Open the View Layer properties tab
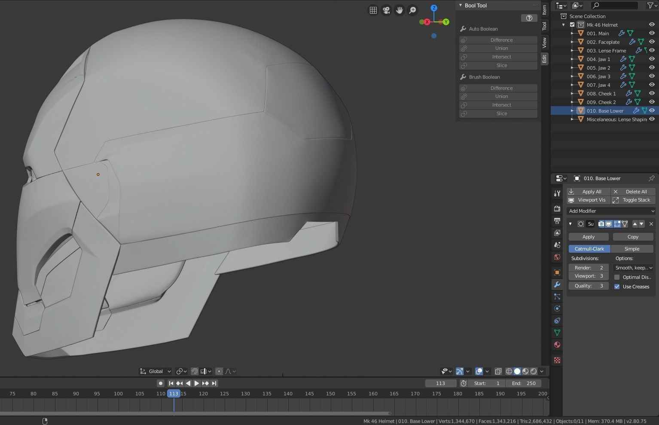Viewport: 659px width, 425px height. click(557, 233)
